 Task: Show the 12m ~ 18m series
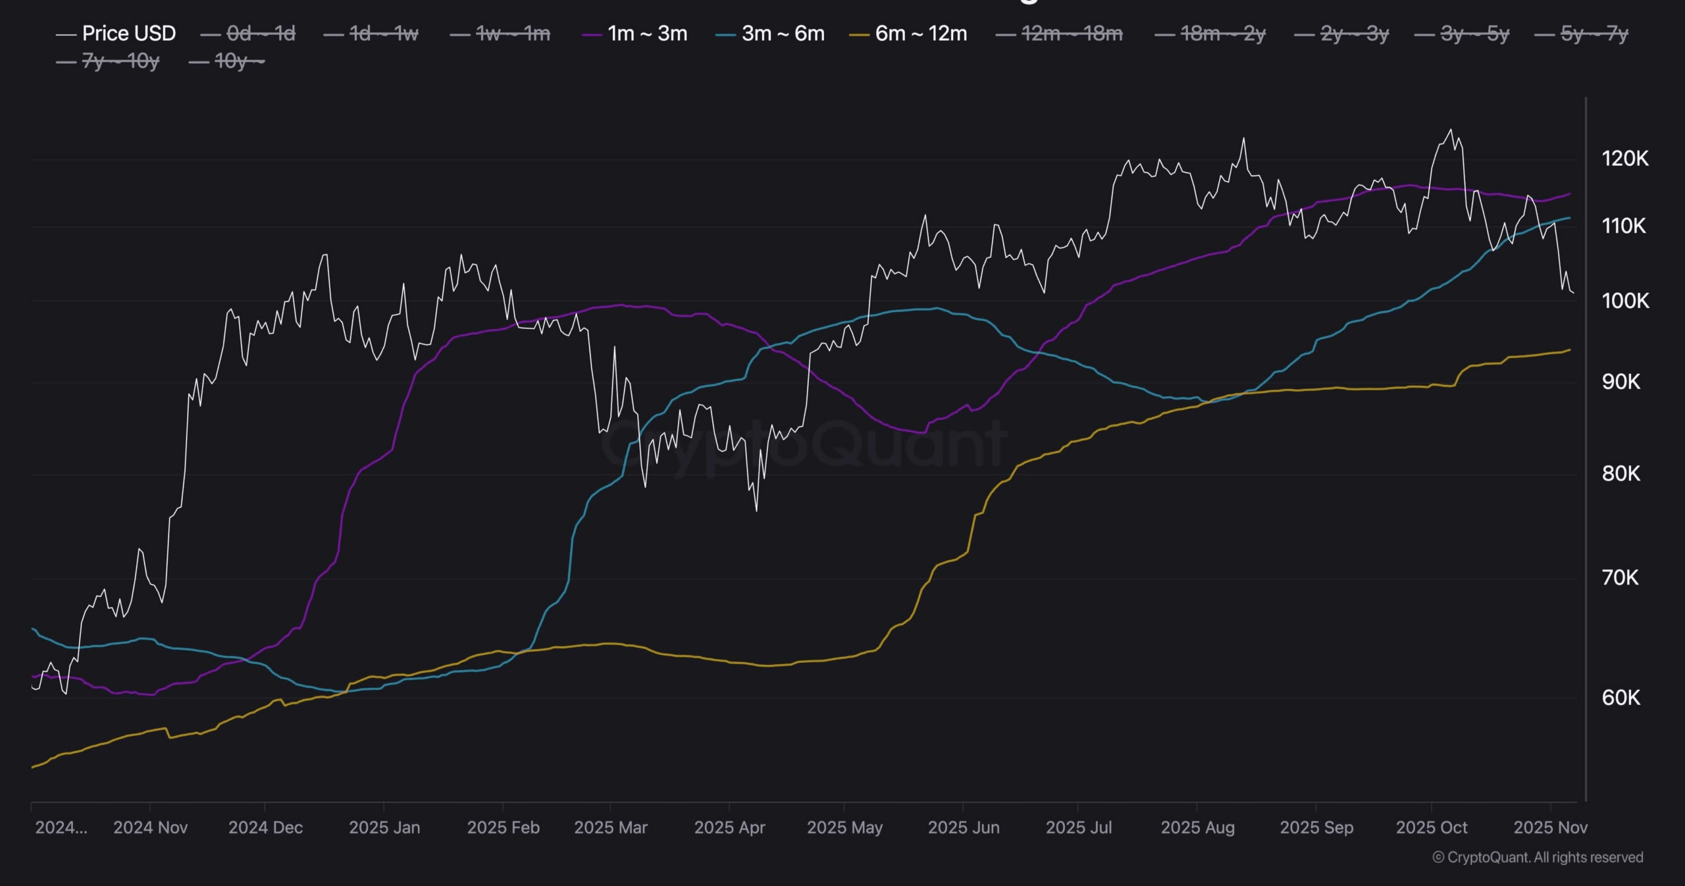pos(1072,34)
